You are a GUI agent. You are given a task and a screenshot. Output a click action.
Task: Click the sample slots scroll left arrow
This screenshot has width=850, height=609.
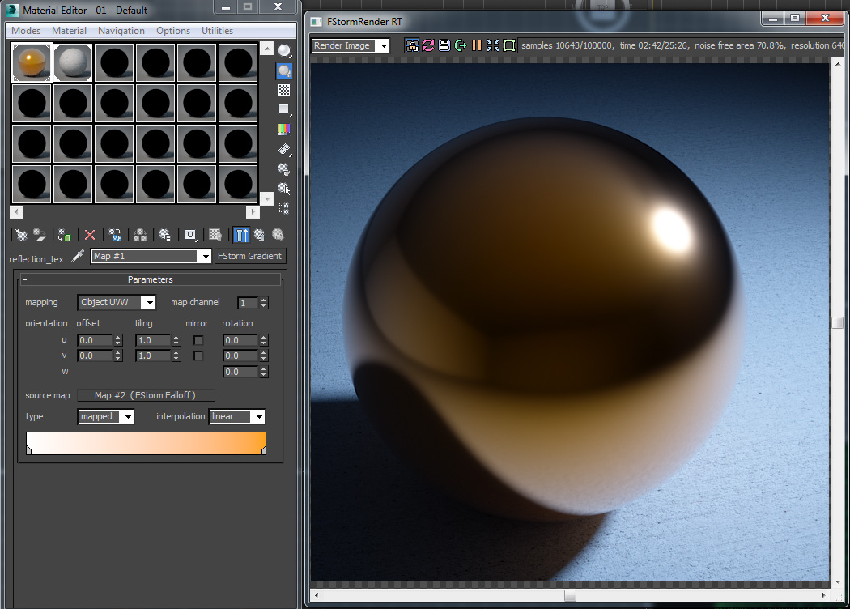17,211
